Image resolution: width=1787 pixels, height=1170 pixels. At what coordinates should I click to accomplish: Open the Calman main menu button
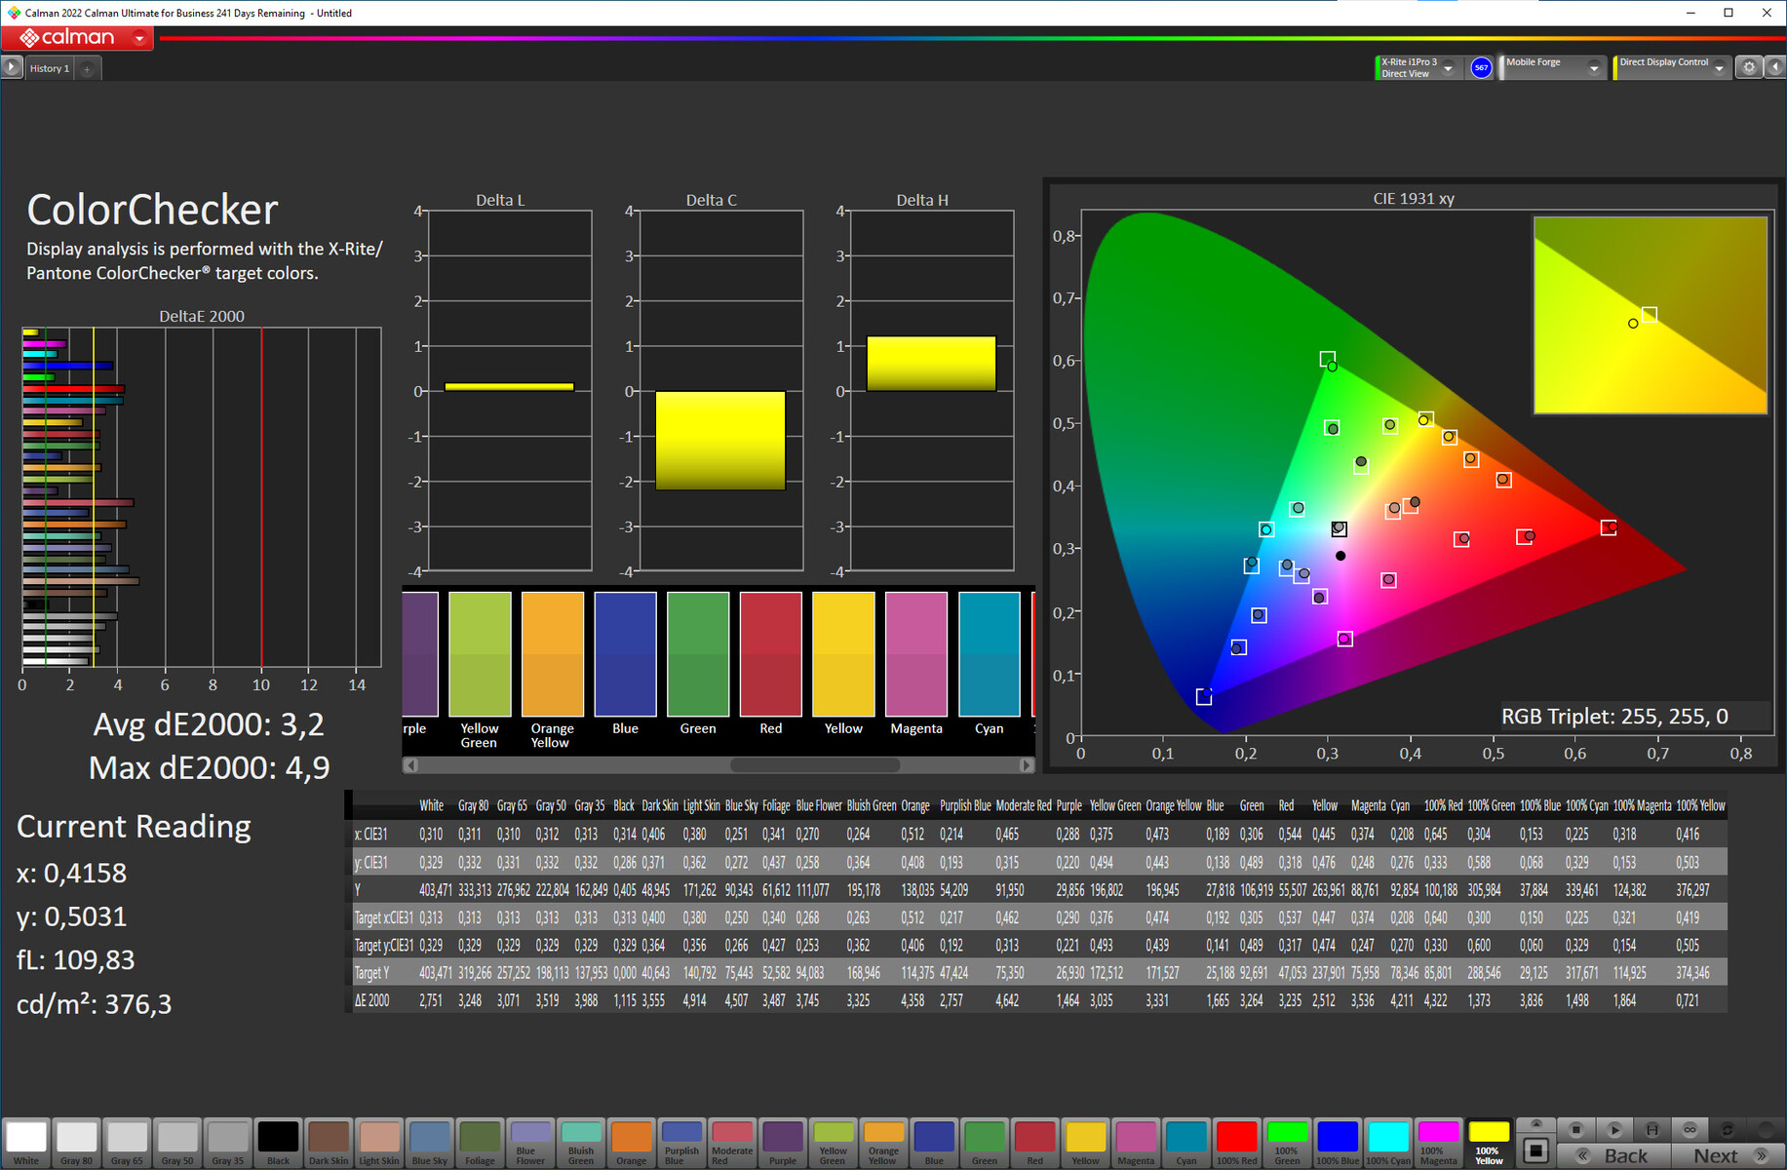[x=77, y=38]
